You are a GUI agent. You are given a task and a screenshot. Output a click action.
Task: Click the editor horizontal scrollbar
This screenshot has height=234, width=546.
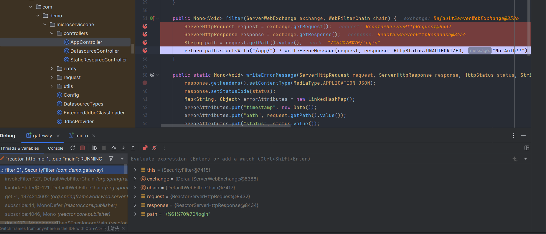tap(226, 126)
